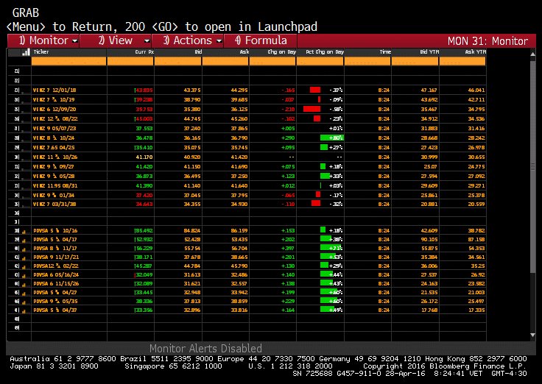Click the Bid YTM column header

[x=429, y=51]
